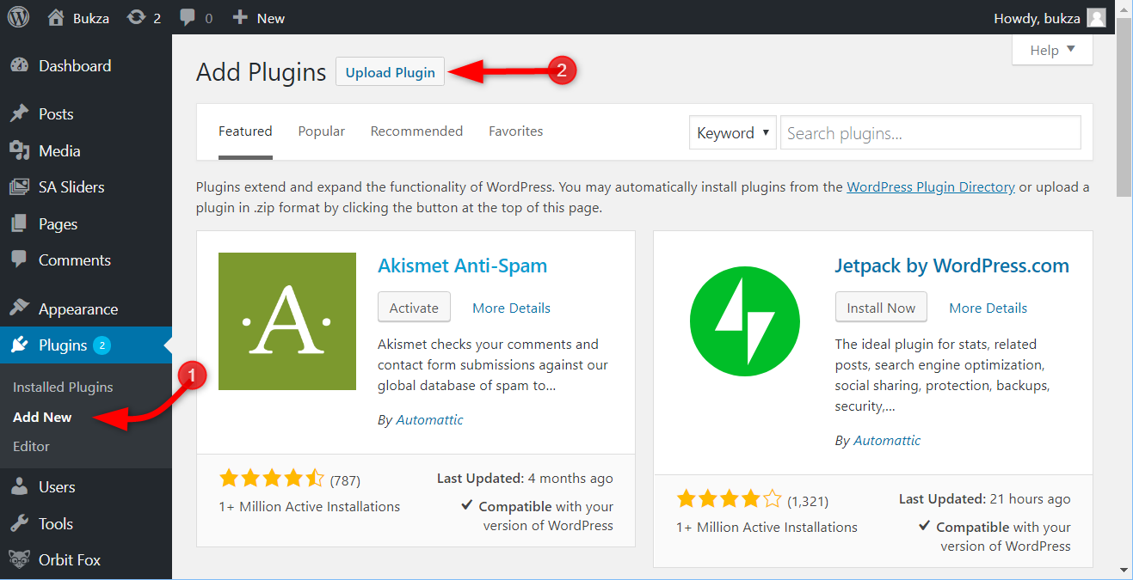Click the Orbit Fox icon in sidebar
The image size is (1133, 580).
[x=20, y=559]
